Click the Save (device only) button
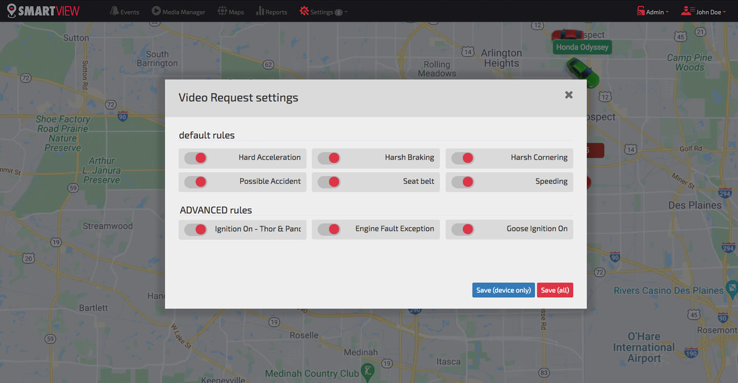Screen dimensions: 738x383 pyautogui.click(x=503, y=290)
